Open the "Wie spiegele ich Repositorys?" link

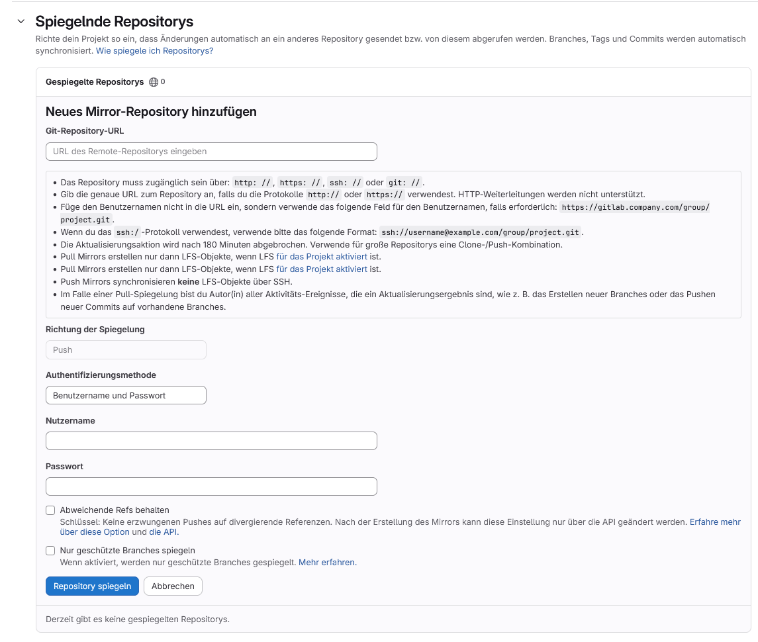click(x=154, y=50)
